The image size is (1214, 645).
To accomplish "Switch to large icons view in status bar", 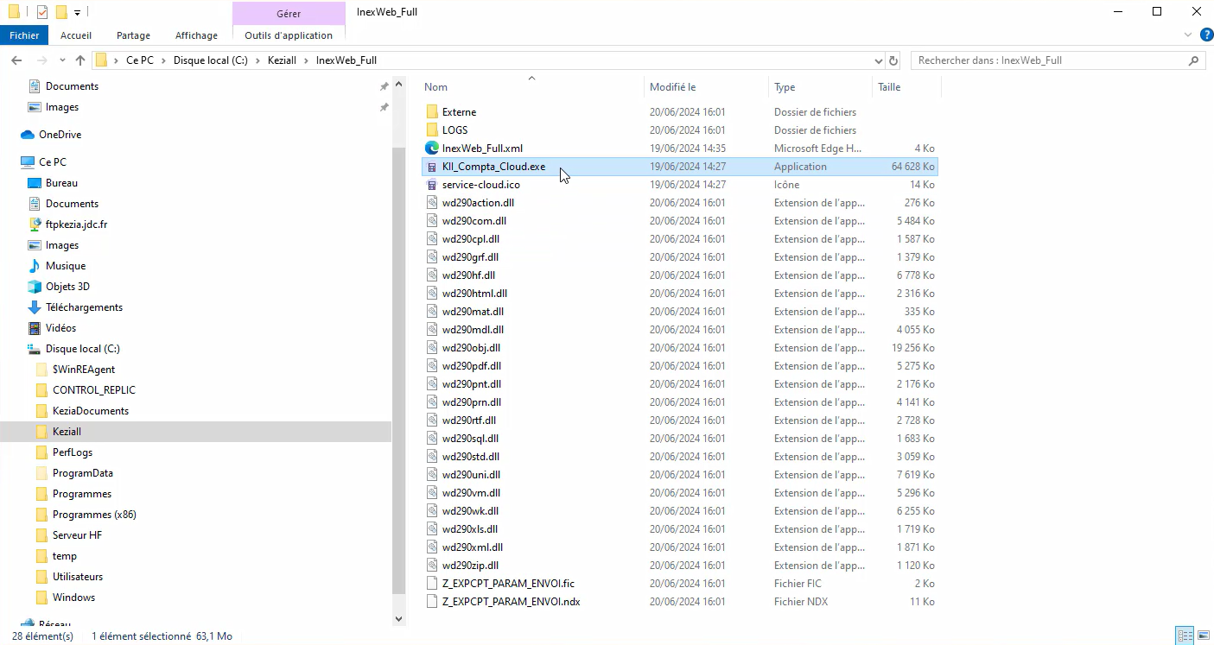I will pyautogui.click(x=1202, y=636).
